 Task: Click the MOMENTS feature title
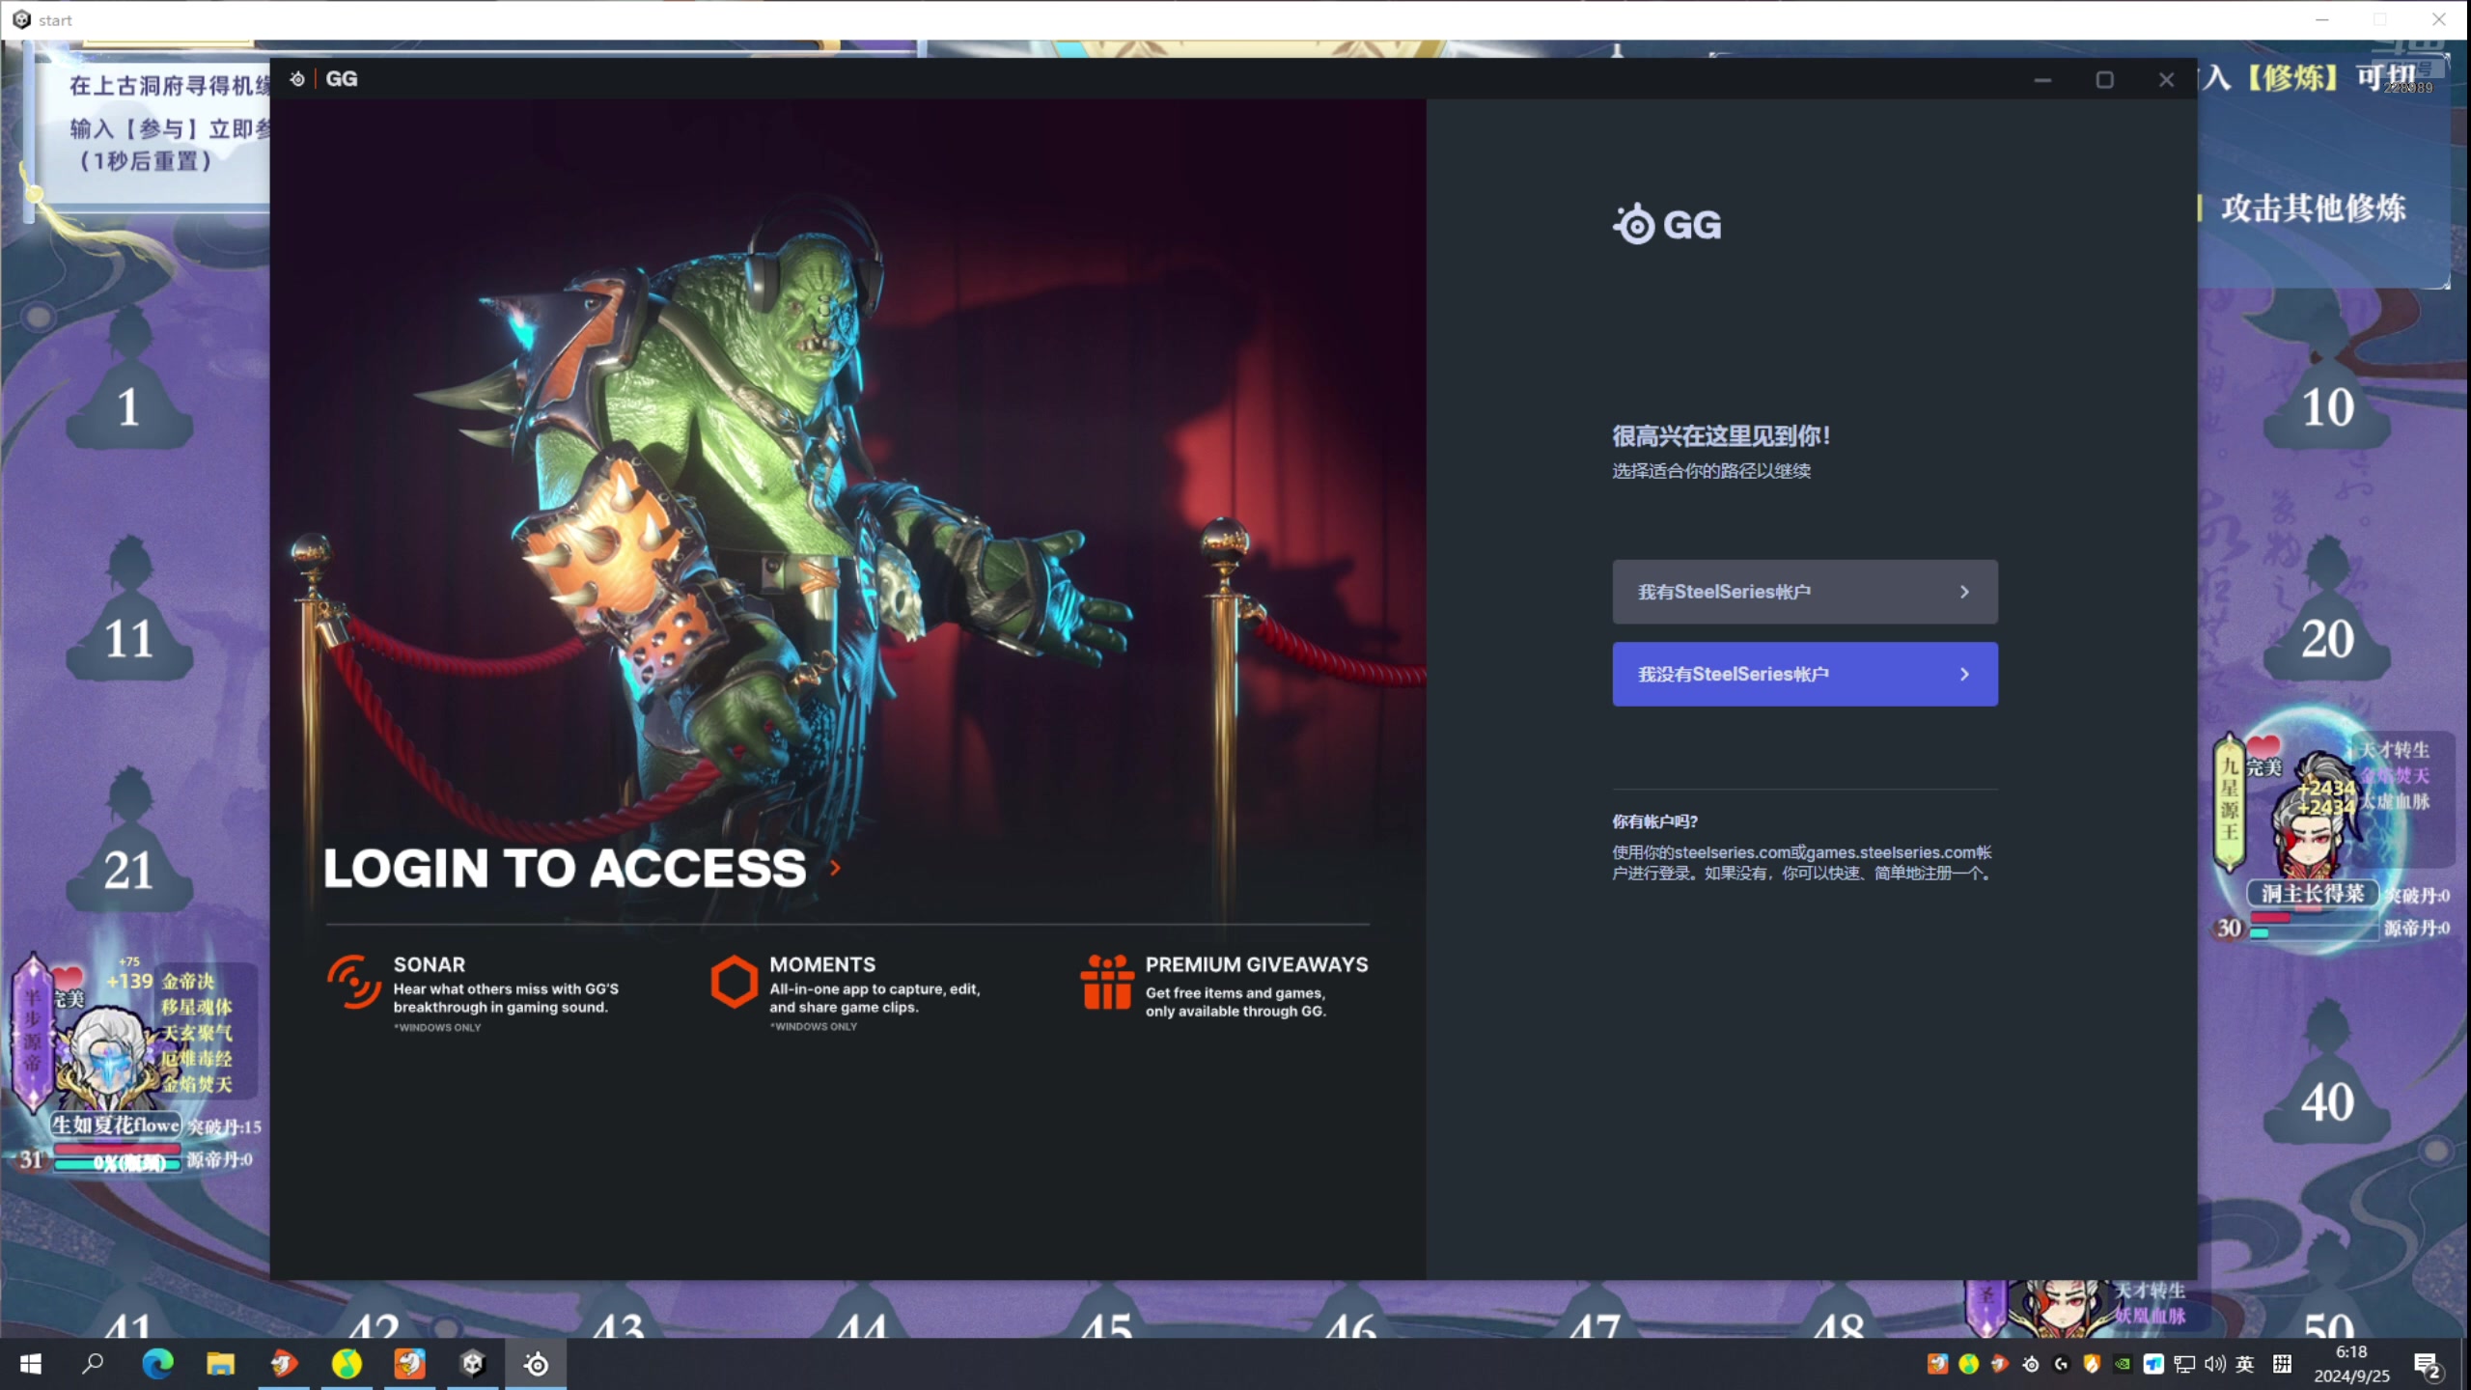[x=822, y=964]
